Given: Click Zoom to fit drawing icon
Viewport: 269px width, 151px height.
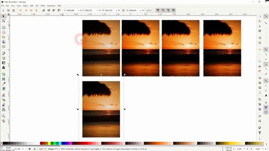Looking at the screenshot, I should tap(260, 83).
